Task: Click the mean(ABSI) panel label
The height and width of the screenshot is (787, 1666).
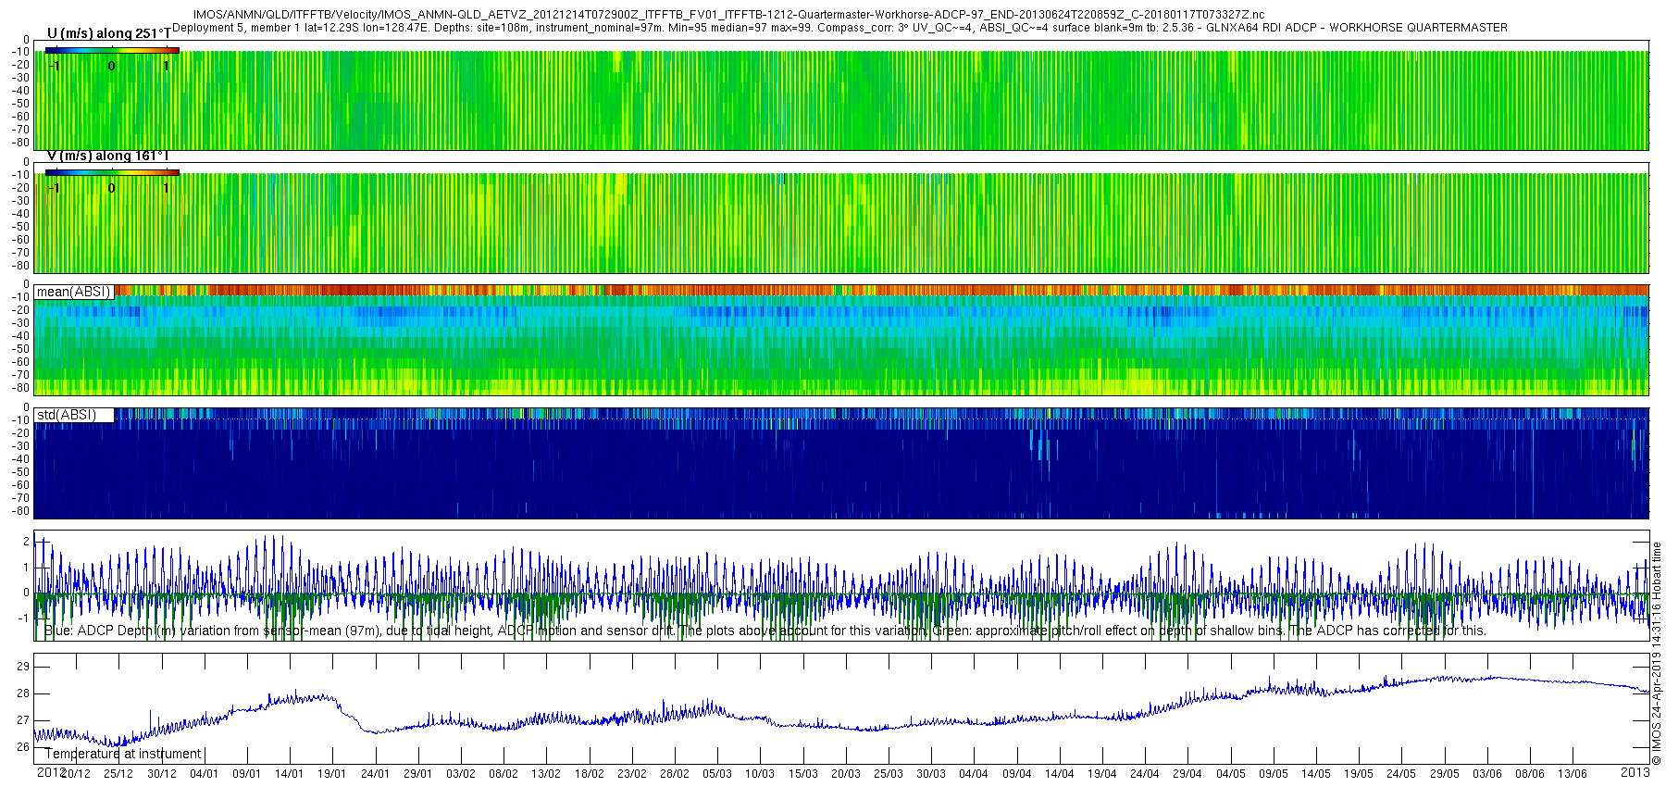Action: (73, 292)
